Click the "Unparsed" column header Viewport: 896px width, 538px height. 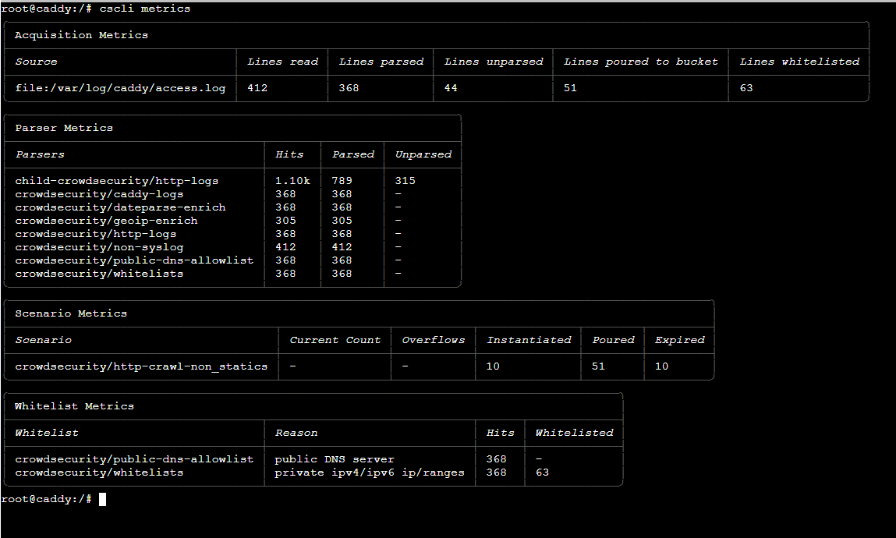coord(423,154)
